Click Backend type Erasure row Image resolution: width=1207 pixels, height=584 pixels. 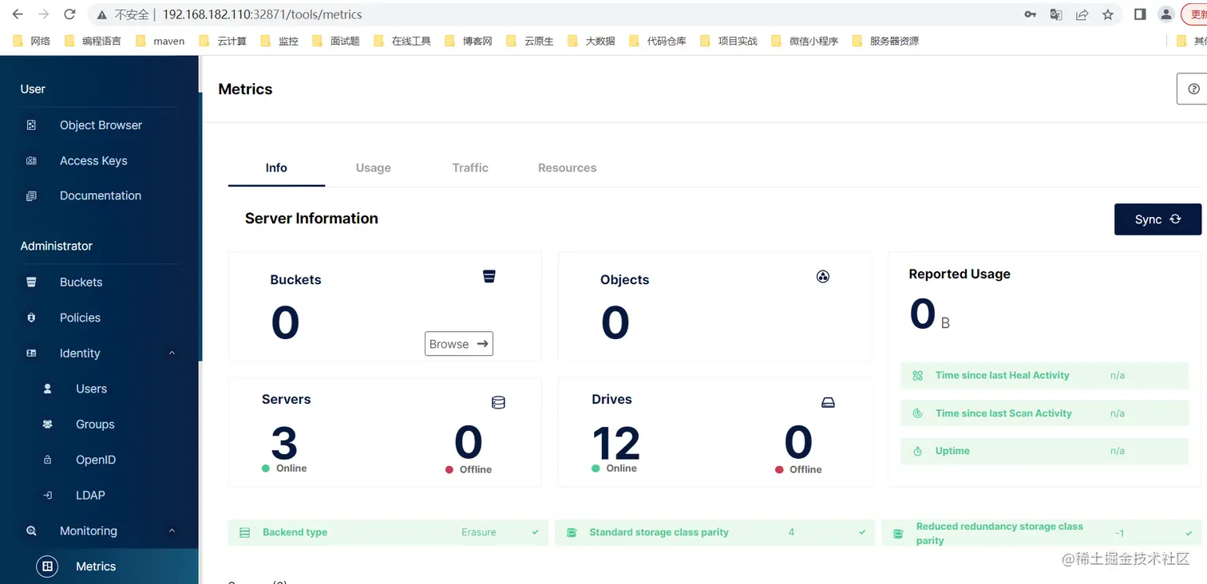point(388,532)
